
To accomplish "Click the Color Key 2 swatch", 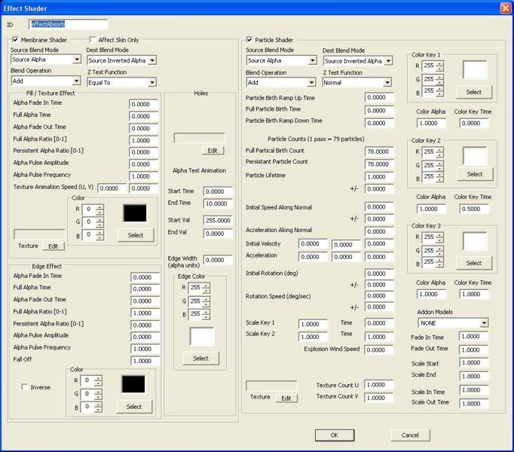I will [x=475, y=156].
